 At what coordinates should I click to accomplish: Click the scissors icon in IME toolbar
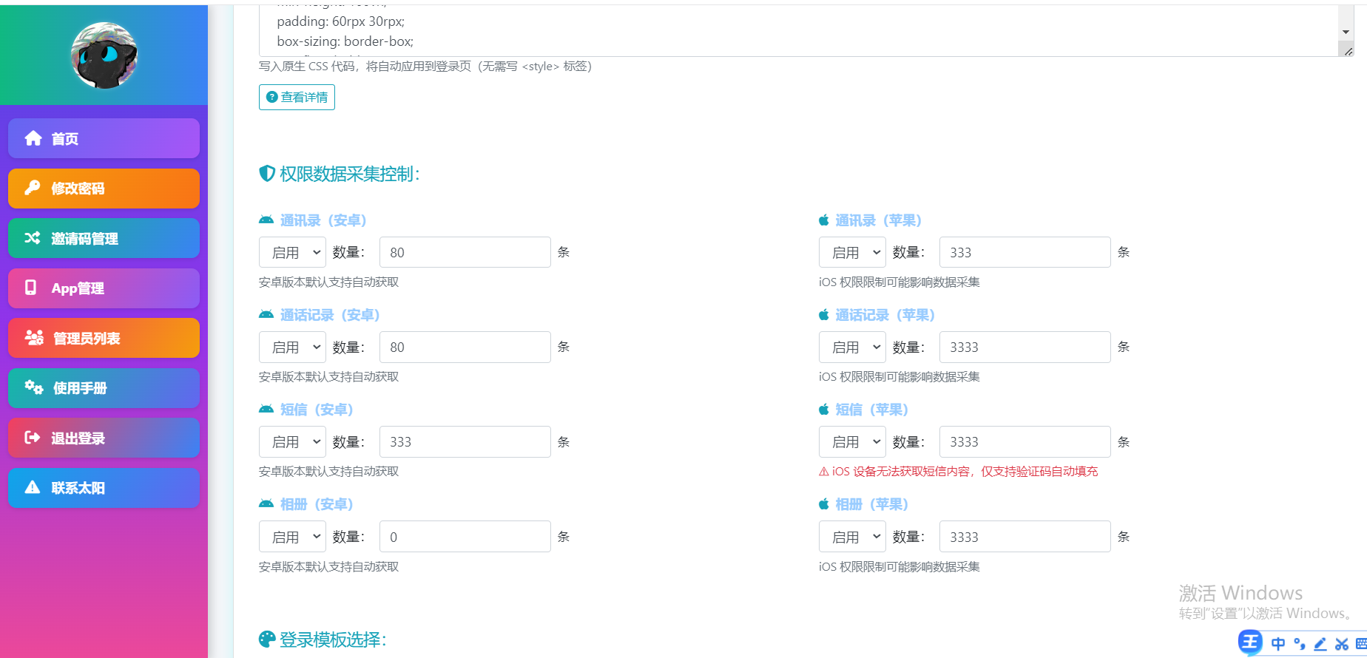click(1341, 644)
